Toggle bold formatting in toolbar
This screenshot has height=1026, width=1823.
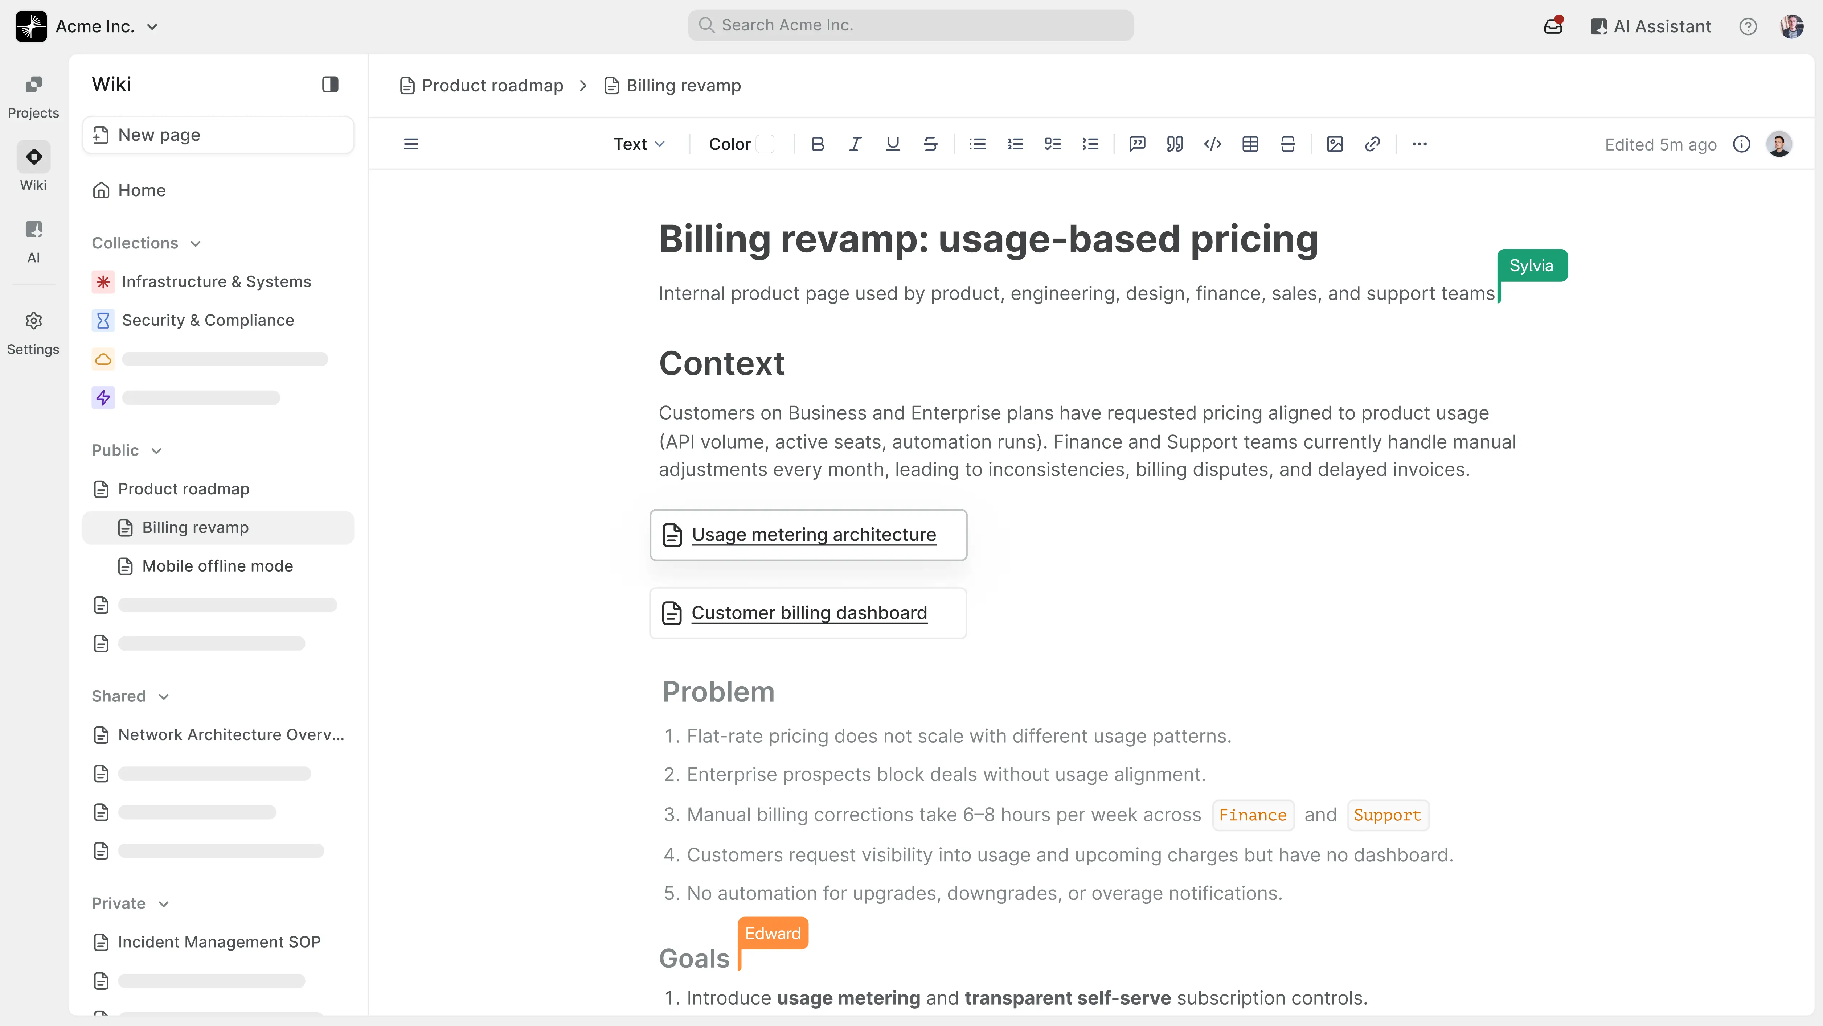tap(818, 144)
